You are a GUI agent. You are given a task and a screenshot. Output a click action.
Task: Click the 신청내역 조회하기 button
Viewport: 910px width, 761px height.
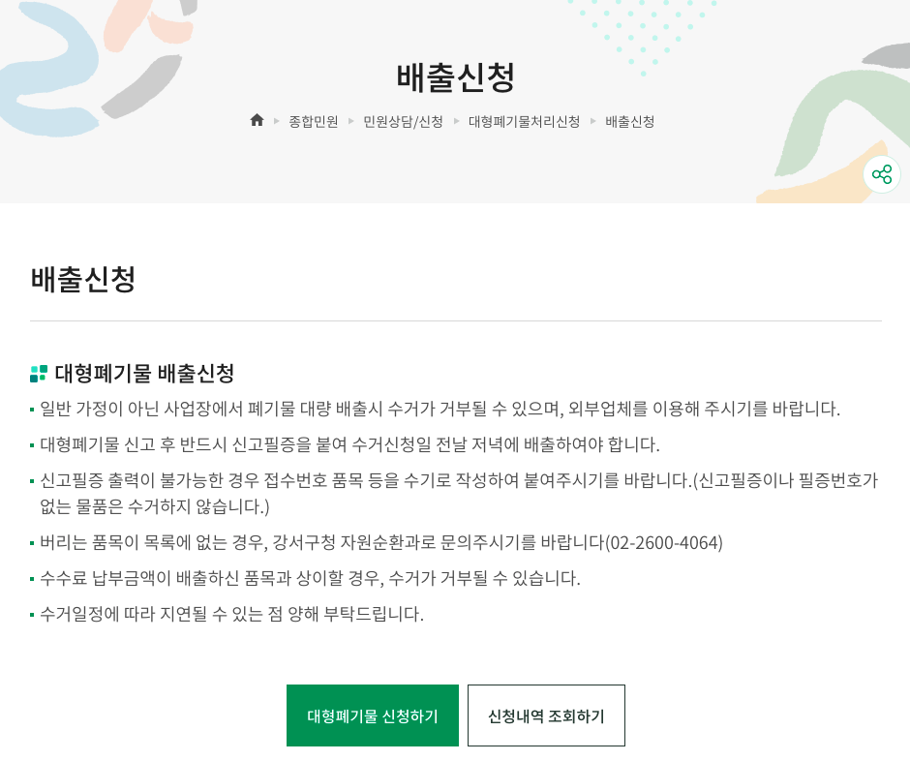(x=546, y=715)
